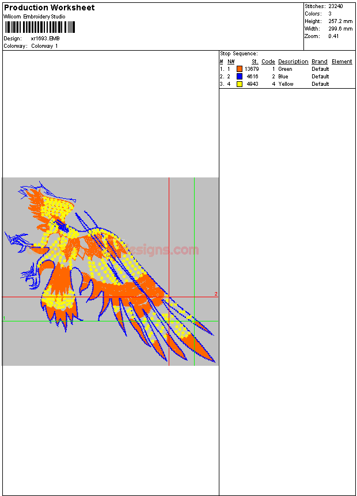
Task: Click the embroidery design preview image
Action: pyautogui.click(x=110, y=271)
